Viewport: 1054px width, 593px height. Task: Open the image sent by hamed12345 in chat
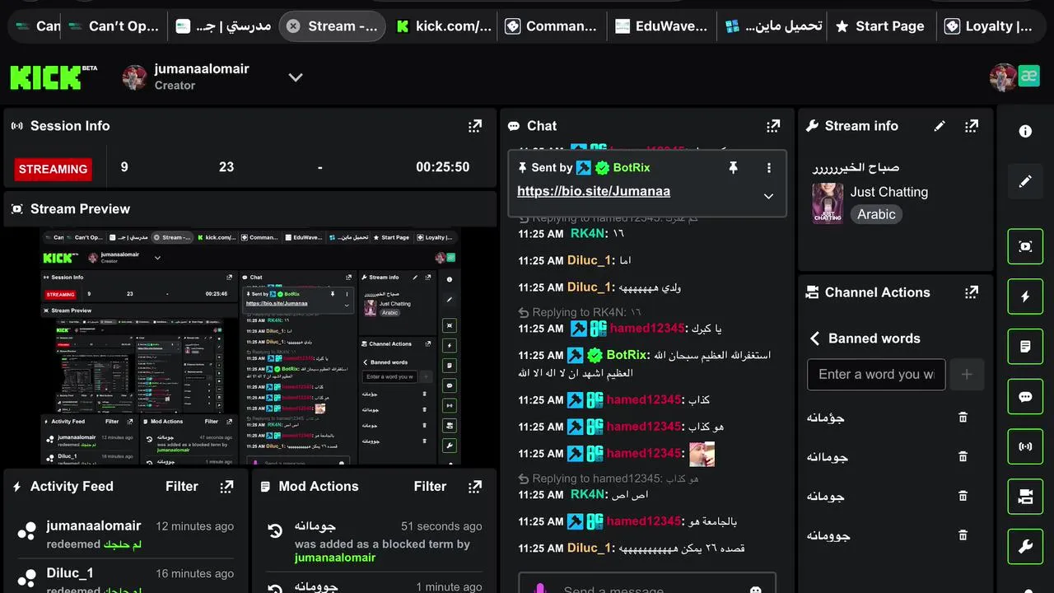pyautogui.click(x=702, y=454)
